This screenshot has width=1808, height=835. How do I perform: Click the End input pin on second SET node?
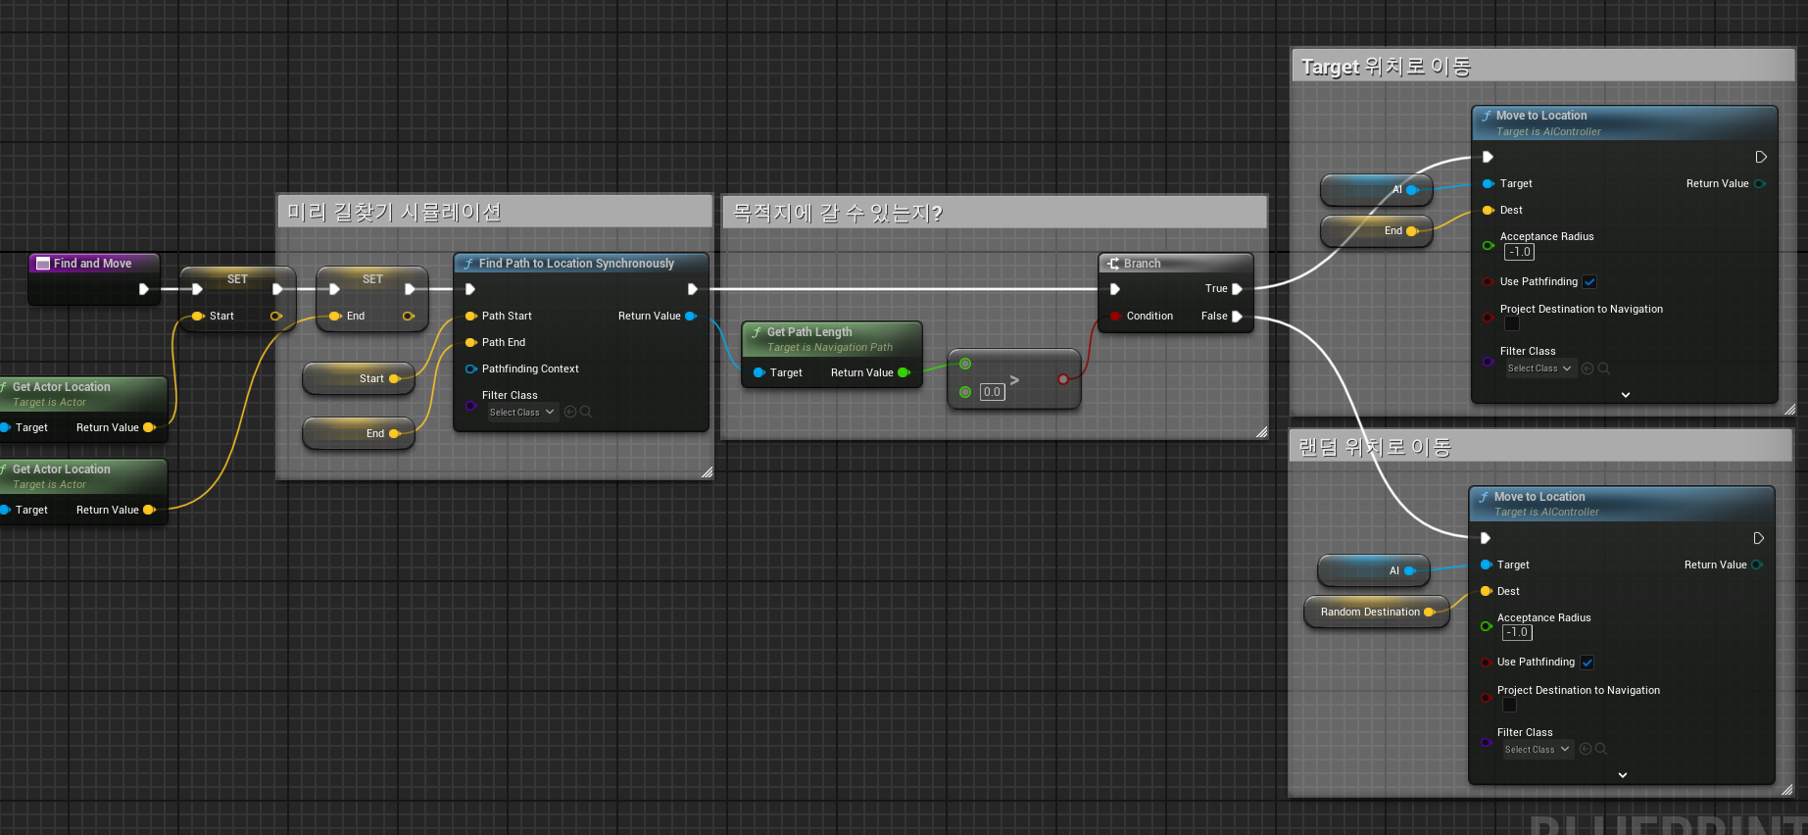click(x=334, y=316)
